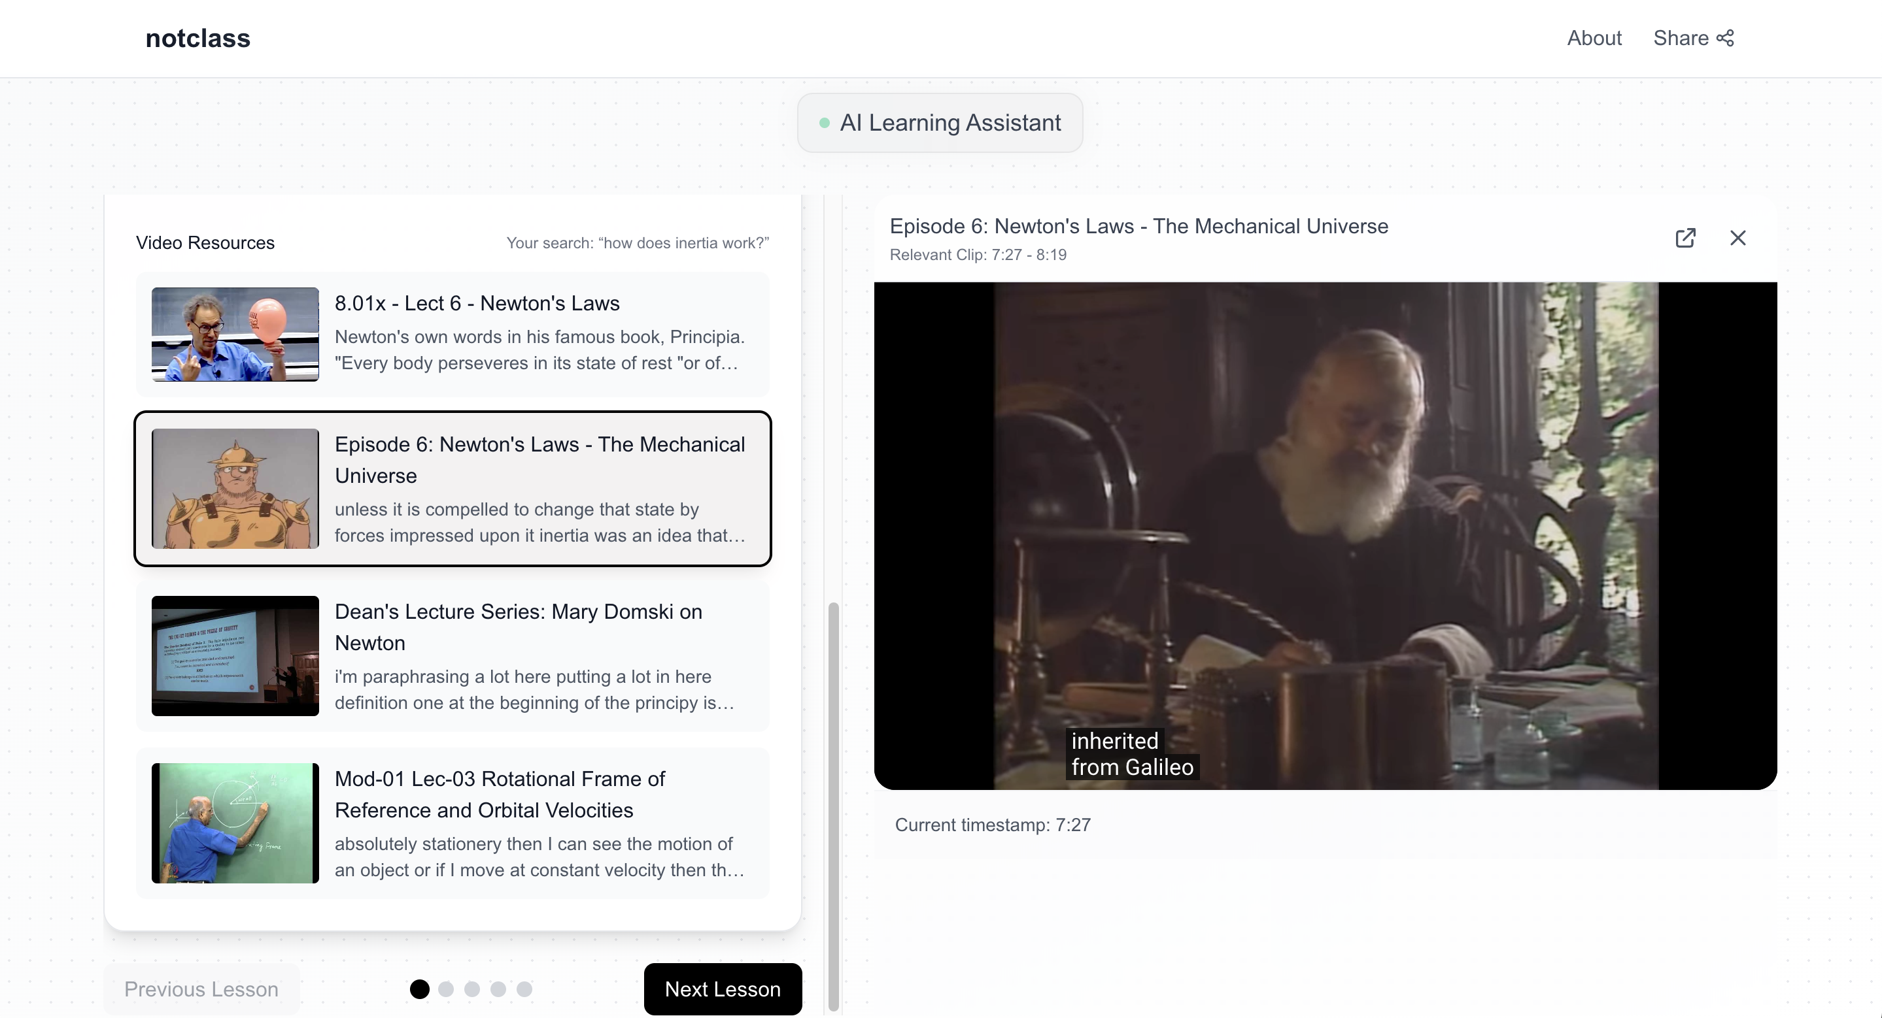Select the first lesson pagination dot
Viewport: 1882px width, 1018px height.
(x=419, y=989)
